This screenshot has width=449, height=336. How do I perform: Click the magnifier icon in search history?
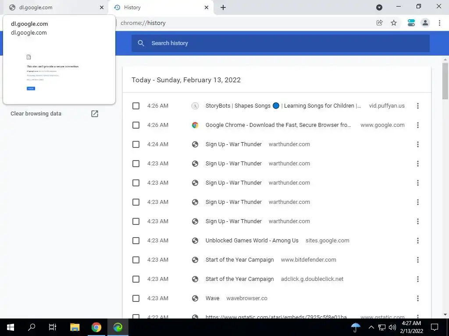tap(141, 43)
